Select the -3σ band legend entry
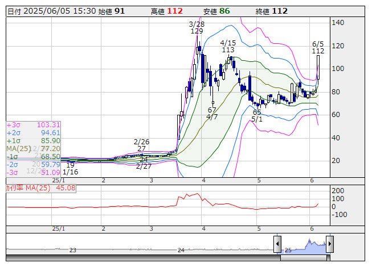Viewport: 372px width, 267px height. 33,172
